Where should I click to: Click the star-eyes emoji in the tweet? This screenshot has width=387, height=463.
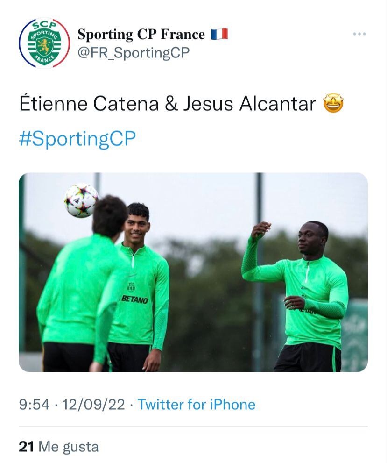(x=333, y=103)
